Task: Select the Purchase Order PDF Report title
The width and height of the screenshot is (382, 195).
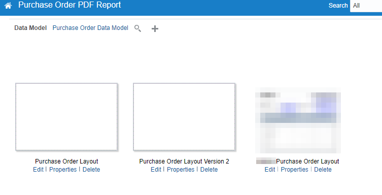Action: pyautogui.click(x=70, y=5)
